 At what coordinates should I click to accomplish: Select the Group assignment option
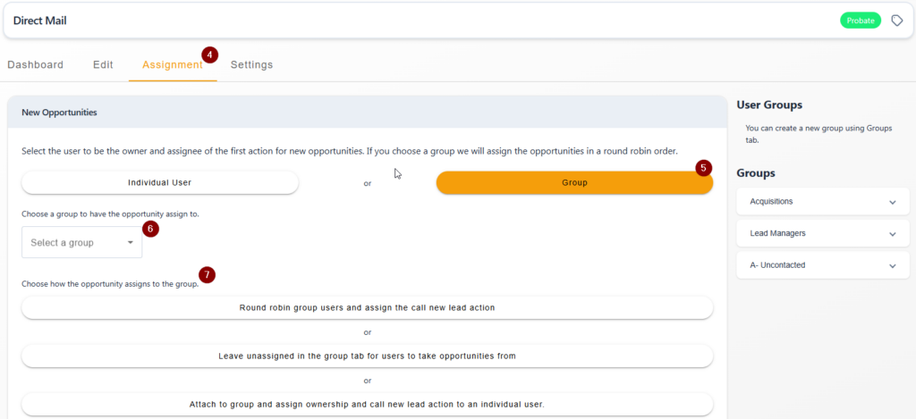pyautogui.click(x=574, y=182)
